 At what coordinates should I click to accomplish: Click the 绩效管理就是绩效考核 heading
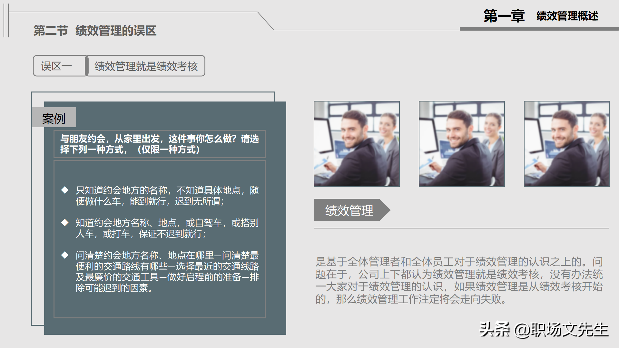[x=146, y=66]
